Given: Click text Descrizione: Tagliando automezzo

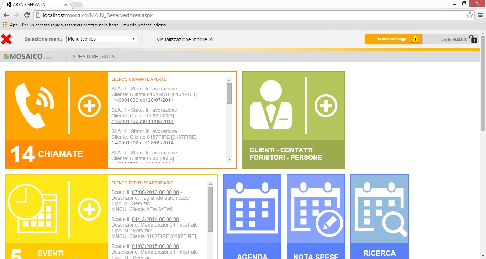Looking at the screenshot, I should [150, 198].
